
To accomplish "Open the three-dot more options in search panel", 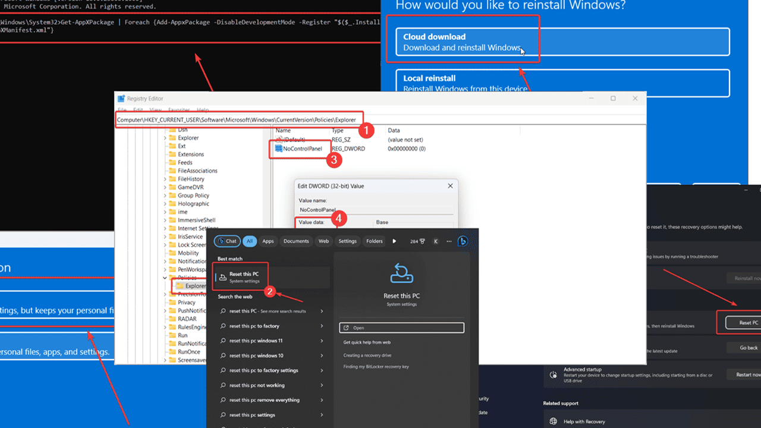I will [449, 241].
